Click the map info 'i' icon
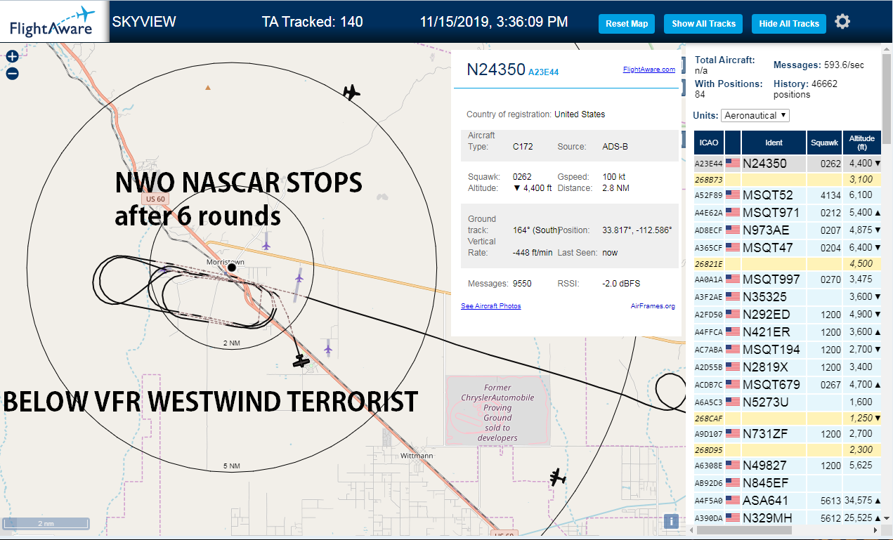Viewport: 893px width, 540px height. 672,521
